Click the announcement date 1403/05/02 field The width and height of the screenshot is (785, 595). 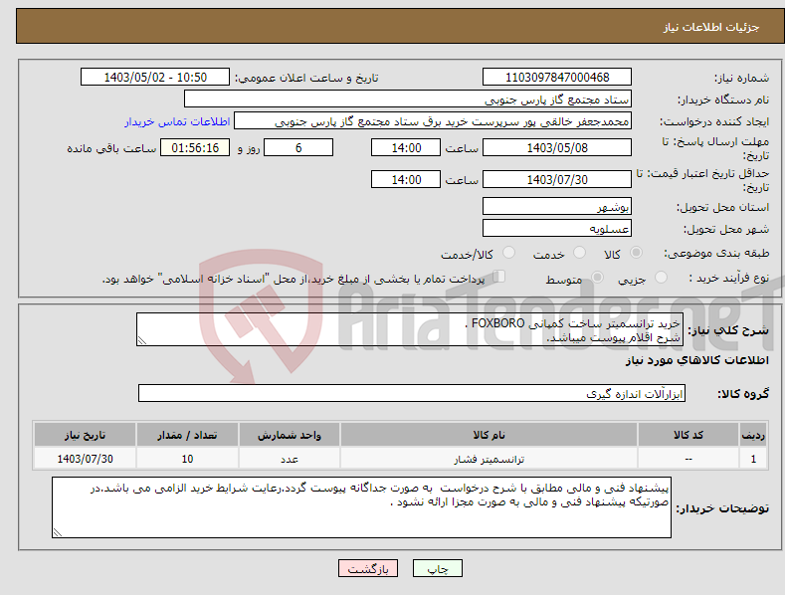pyautogui.click(x=154, y=78)
